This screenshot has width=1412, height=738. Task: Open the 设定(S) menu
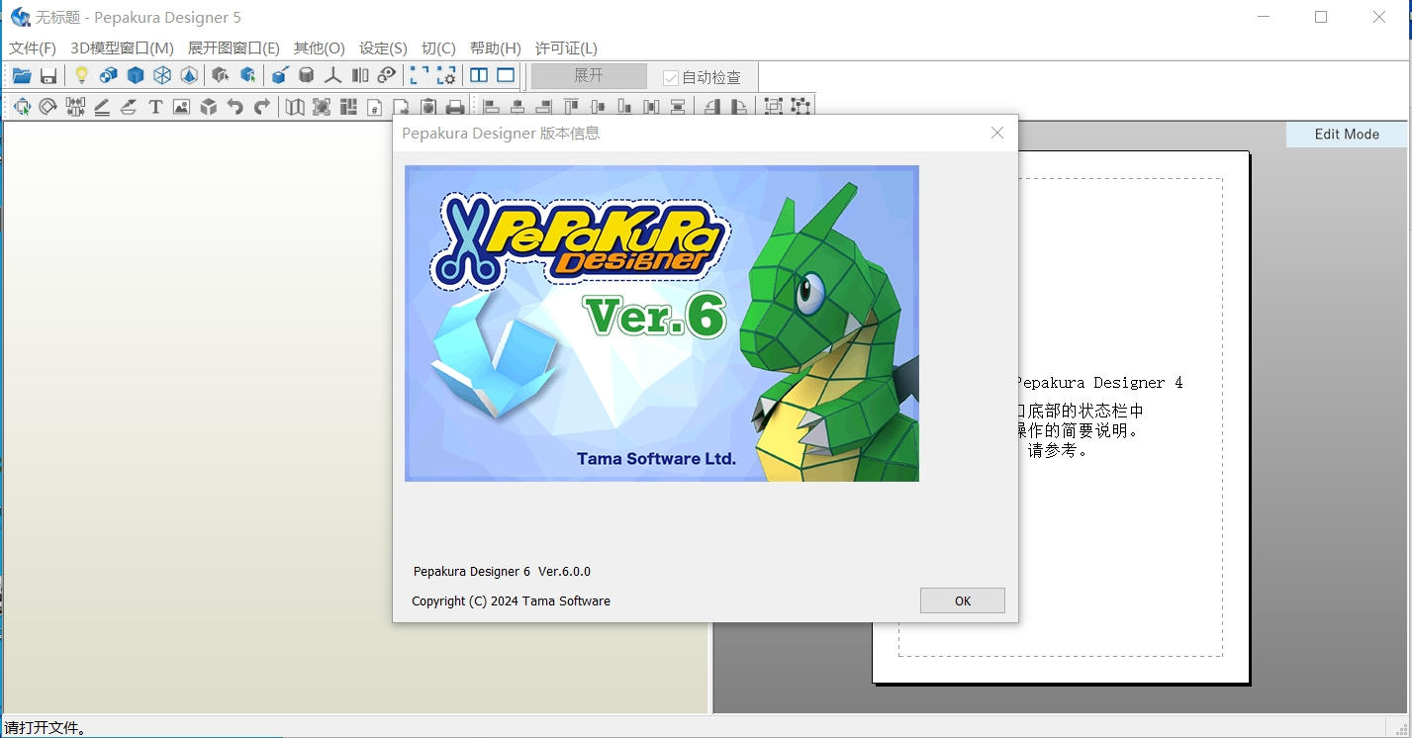(x=383, y=47)
